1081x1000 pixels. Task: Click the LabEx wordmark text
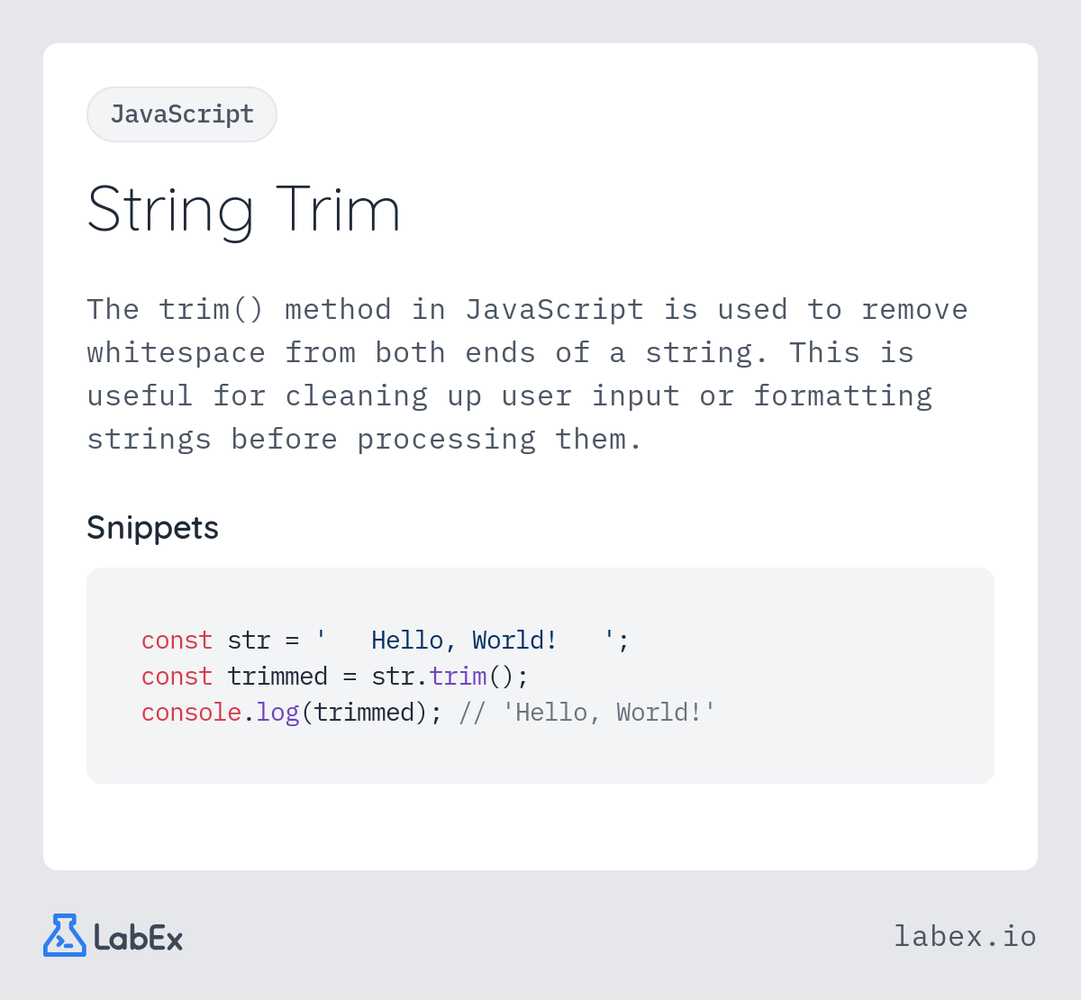coord(139,939)
